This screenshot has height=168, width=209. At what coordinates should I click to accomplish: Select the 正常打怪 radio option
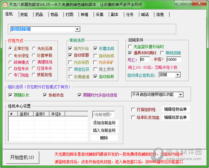tap(11, 49)
